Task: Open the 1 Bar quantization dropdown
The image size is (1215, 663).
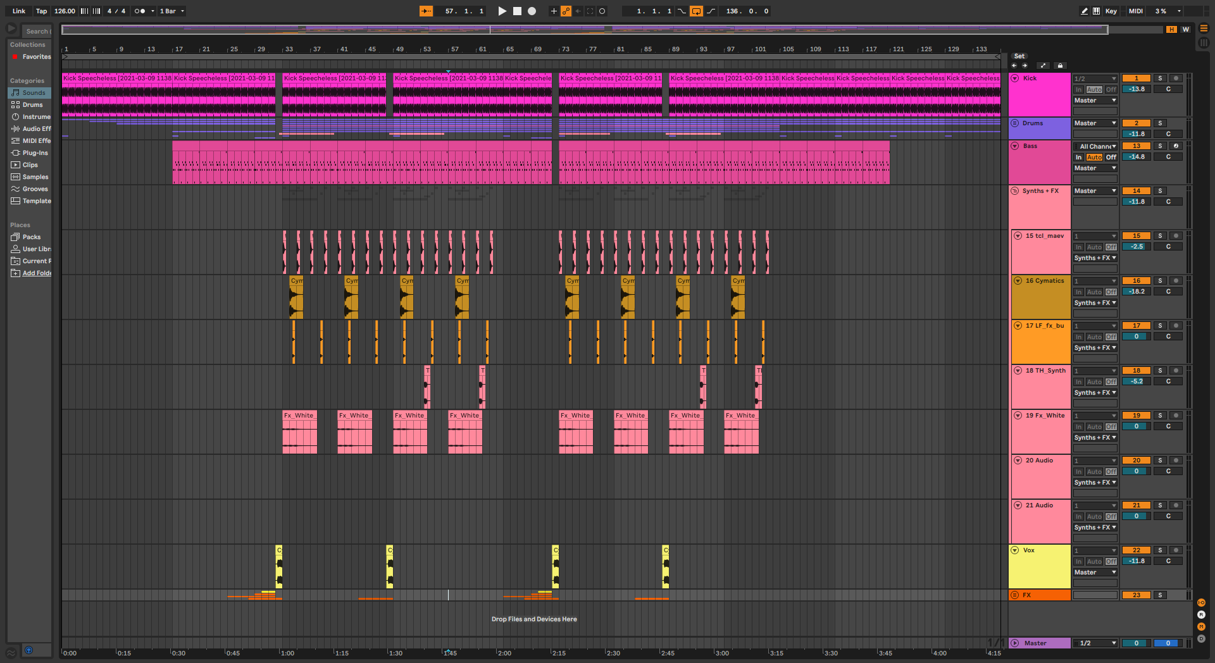Action: [171, 11]
